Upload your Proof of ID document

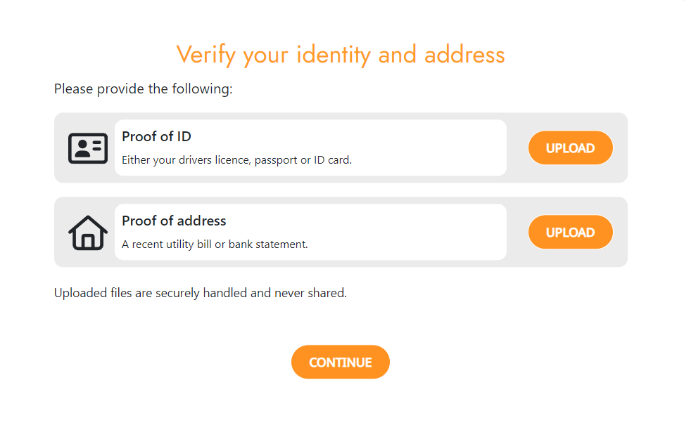pyautogui.click(x=570, y=148)
